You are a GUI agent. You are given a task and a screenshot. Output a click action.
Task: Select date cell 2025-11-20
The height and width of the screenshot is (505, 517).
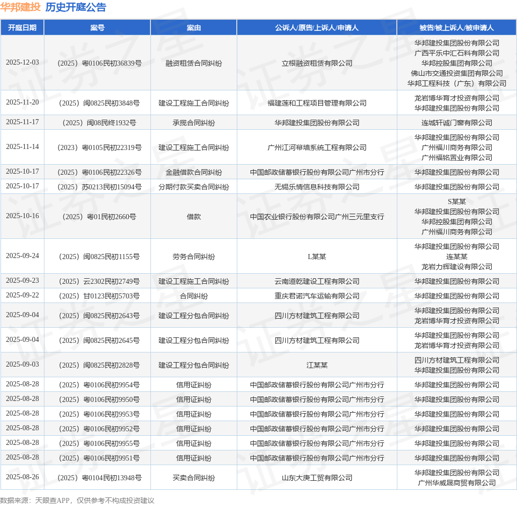click(x=22, y=102)
